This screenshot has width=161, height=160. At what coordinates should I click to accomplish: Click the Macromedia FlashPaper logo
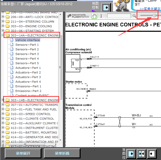click(x=78, y=16)
